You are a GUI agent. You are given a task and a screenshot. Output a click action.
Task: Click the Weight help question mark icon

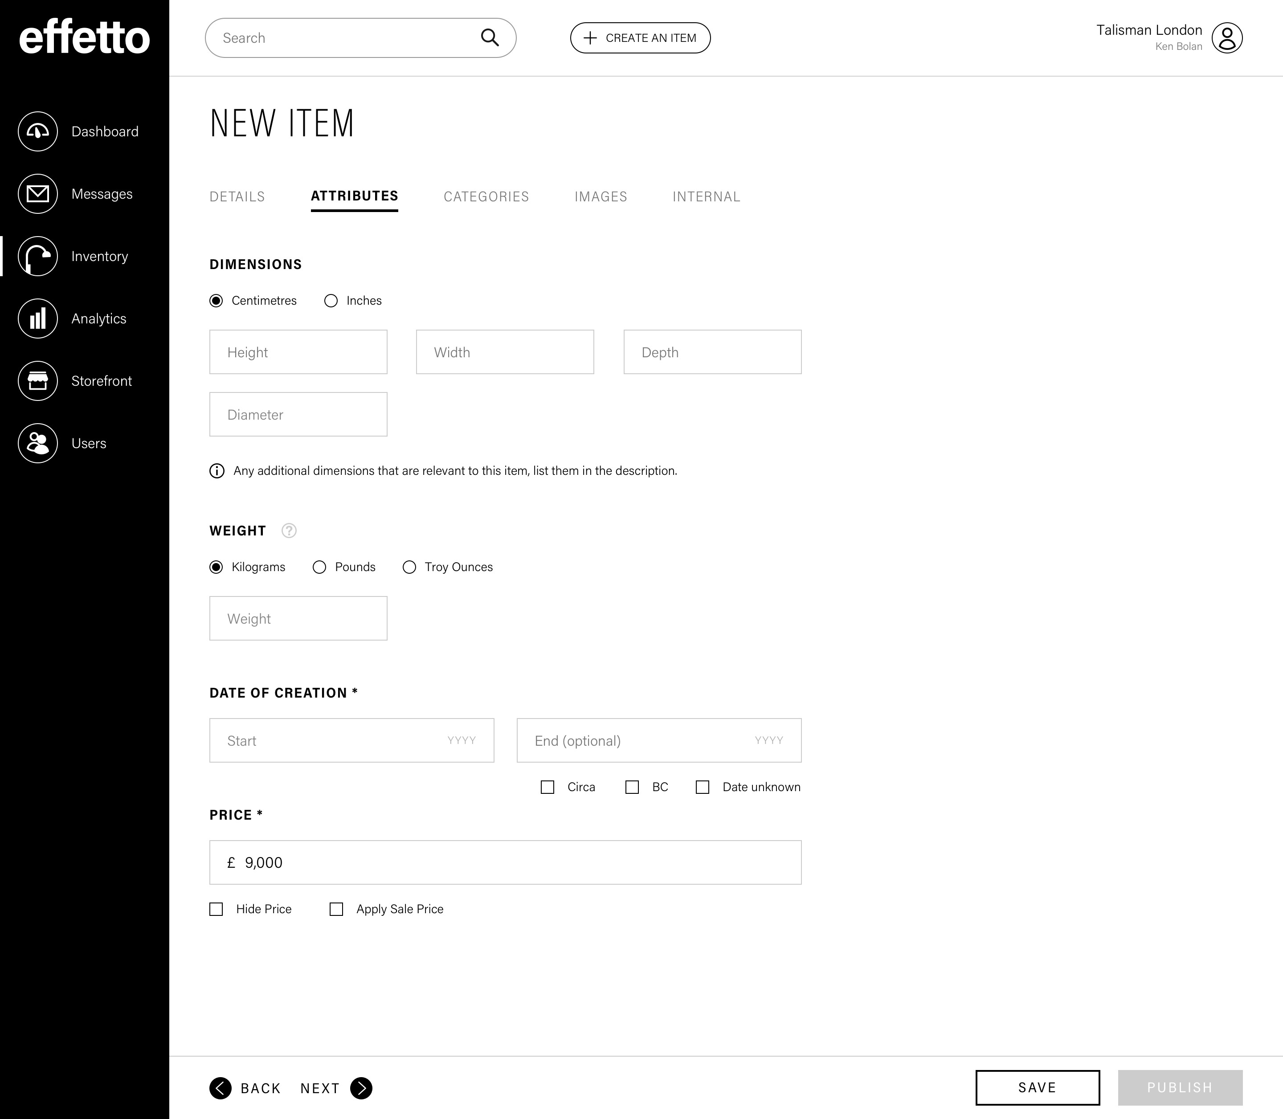pyautogui.click(x=289, y=531)
